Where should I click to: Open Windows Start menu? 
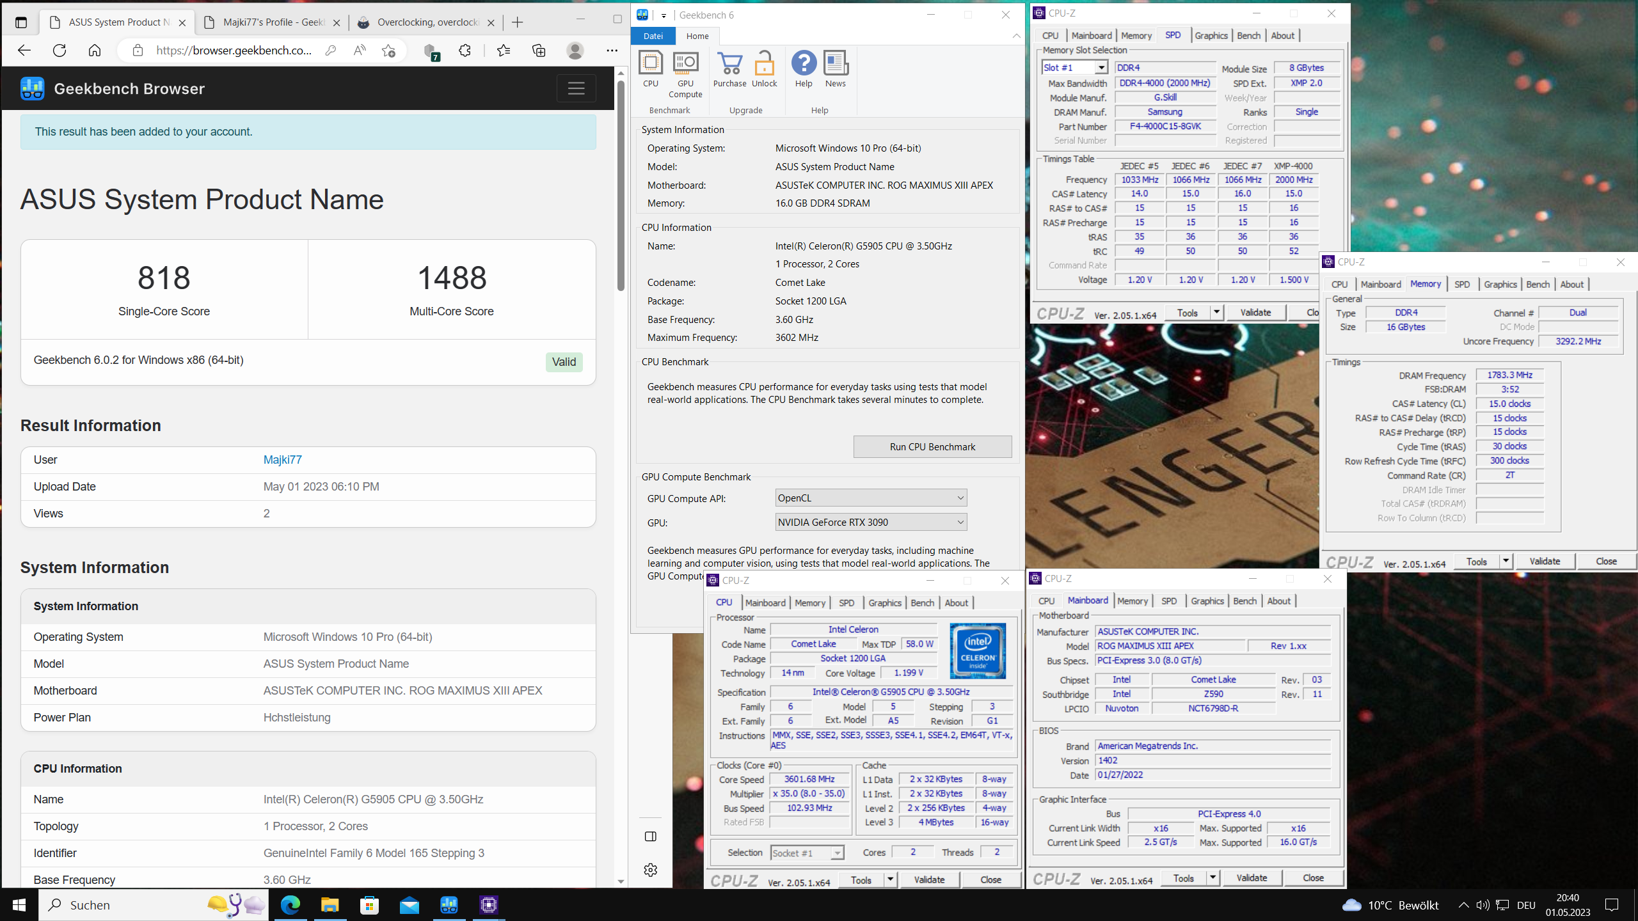pyautogui.click(x=19, y=905)
